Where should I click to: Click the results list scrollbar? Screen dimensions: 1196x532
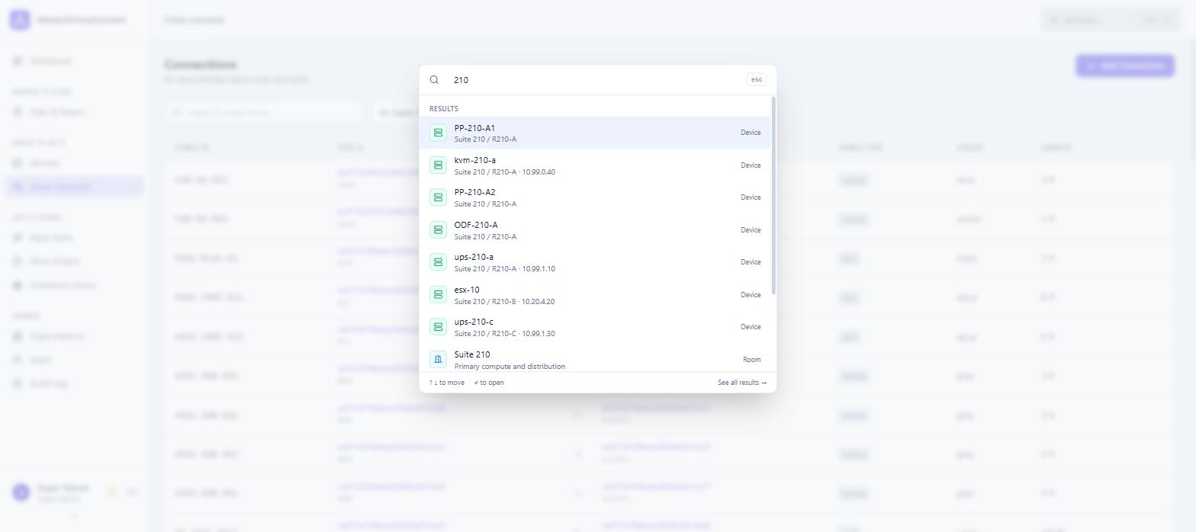coord(773,196)
